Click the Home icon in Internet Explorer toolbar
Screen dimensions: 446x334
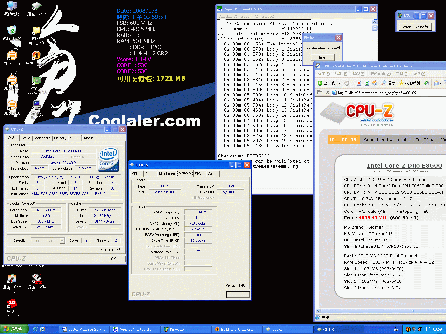click(375, 83)
